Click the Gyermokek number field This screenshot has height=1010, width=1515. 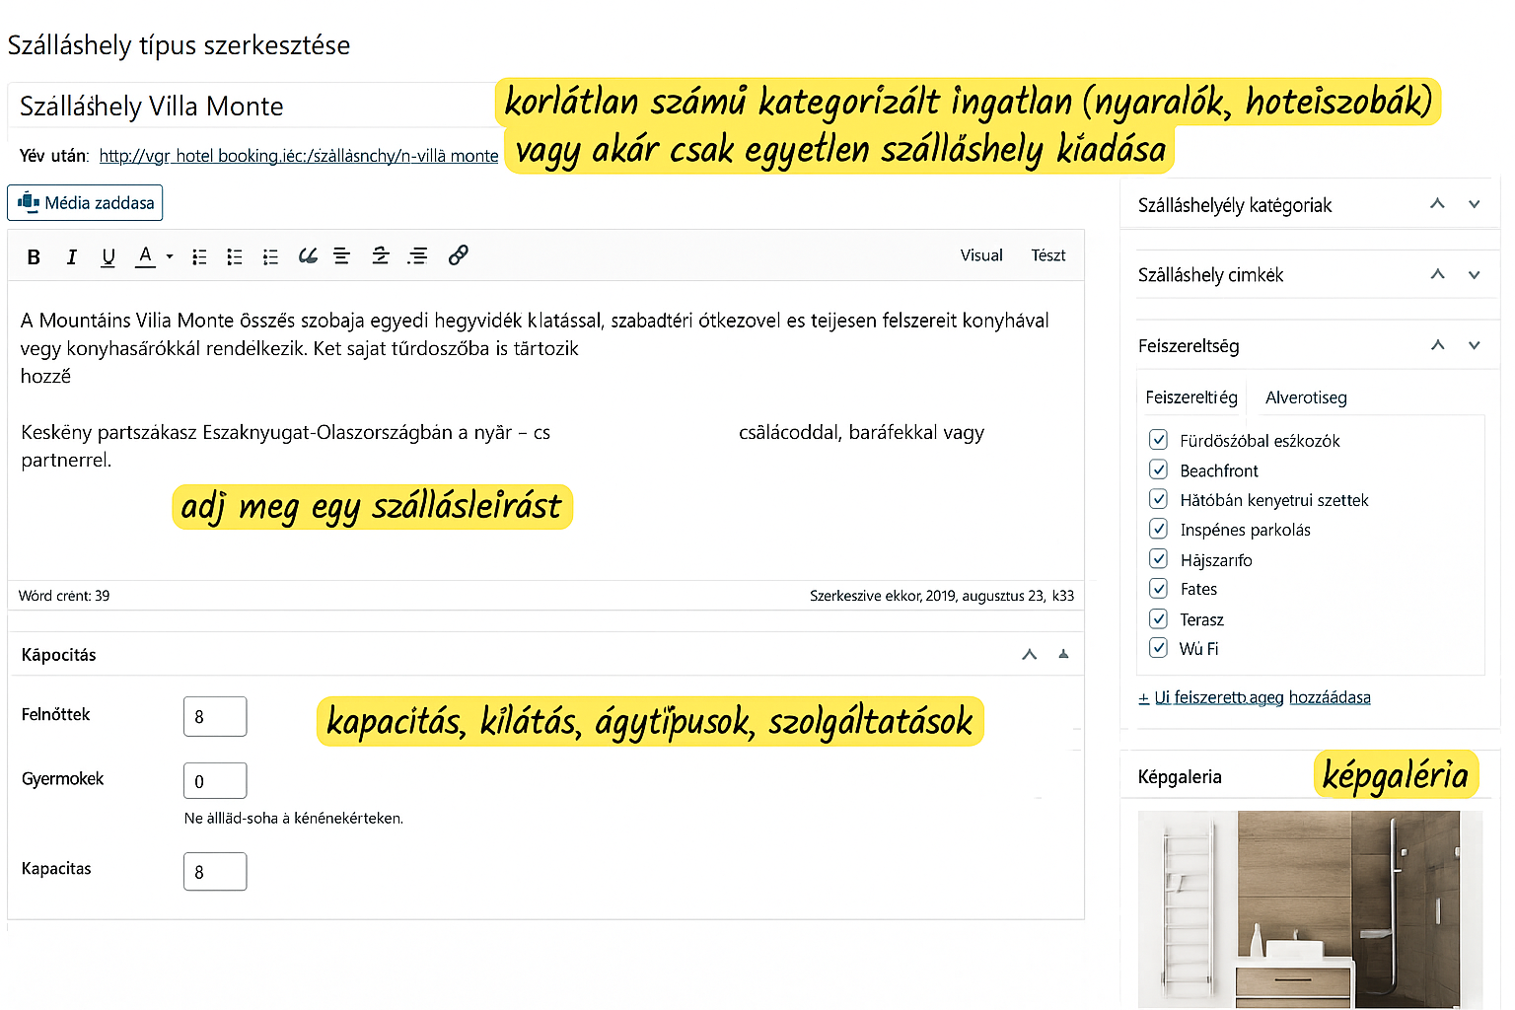(215, 780)
